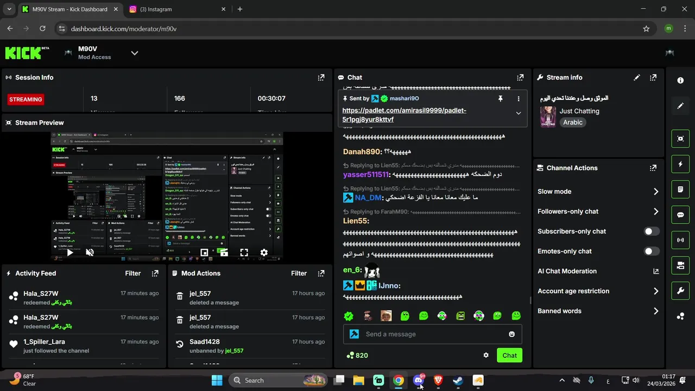Enter fullscreen on stream preview
Image resolution: width=695 pixels, height=391 pixels.
click(244, 253)
